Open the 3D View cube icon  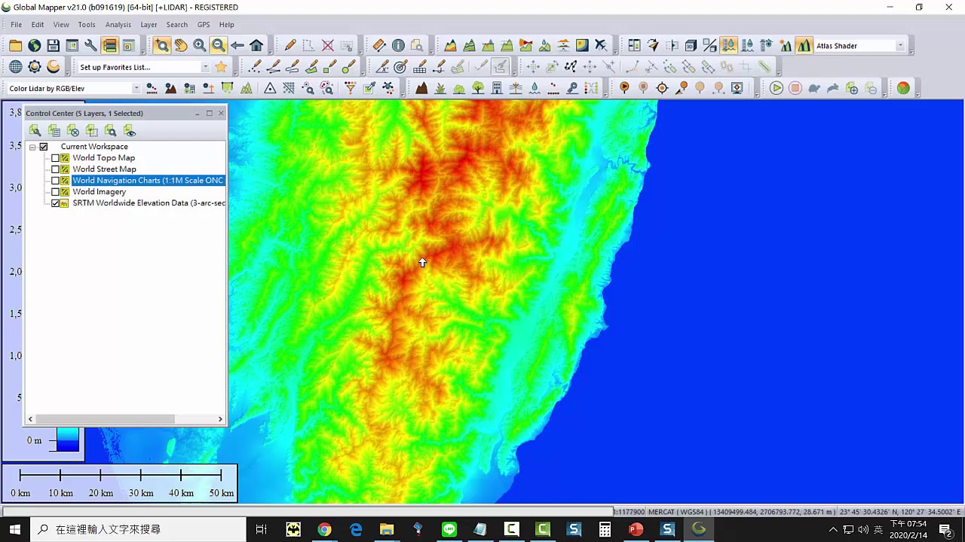coord(691,46)
